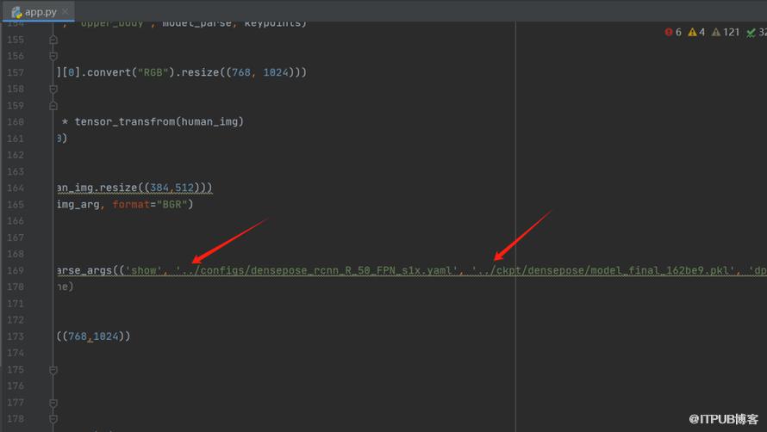The image size is (767, 432).
Task: Toggle the code fold marker at line 177
Action: pyautogui.click(x=53, y=403)
